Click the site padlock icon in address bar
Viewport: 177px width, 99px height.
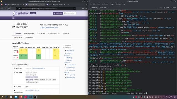(20, 9)
